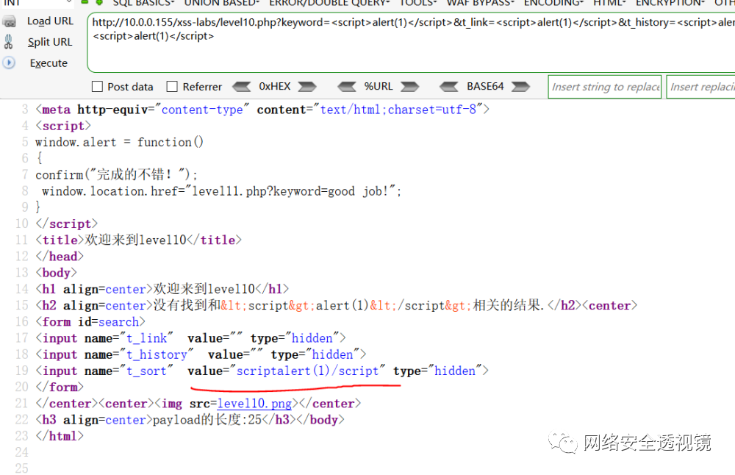Open the ENCRYPTION dropdown menu

670,3
